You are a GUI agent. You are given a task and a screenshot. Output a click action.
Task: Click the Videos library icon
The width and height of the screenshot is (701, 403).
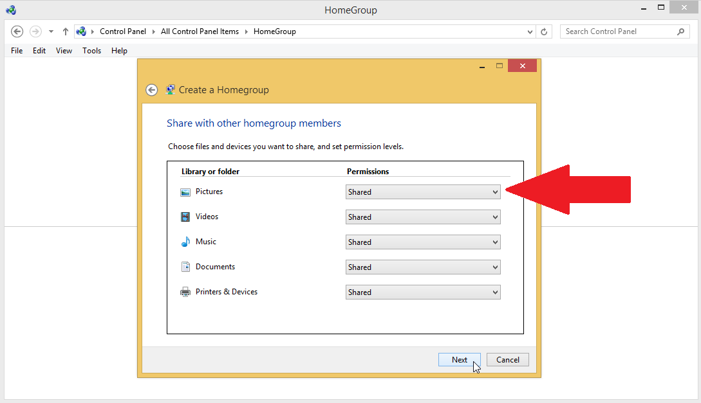point(185,217)
